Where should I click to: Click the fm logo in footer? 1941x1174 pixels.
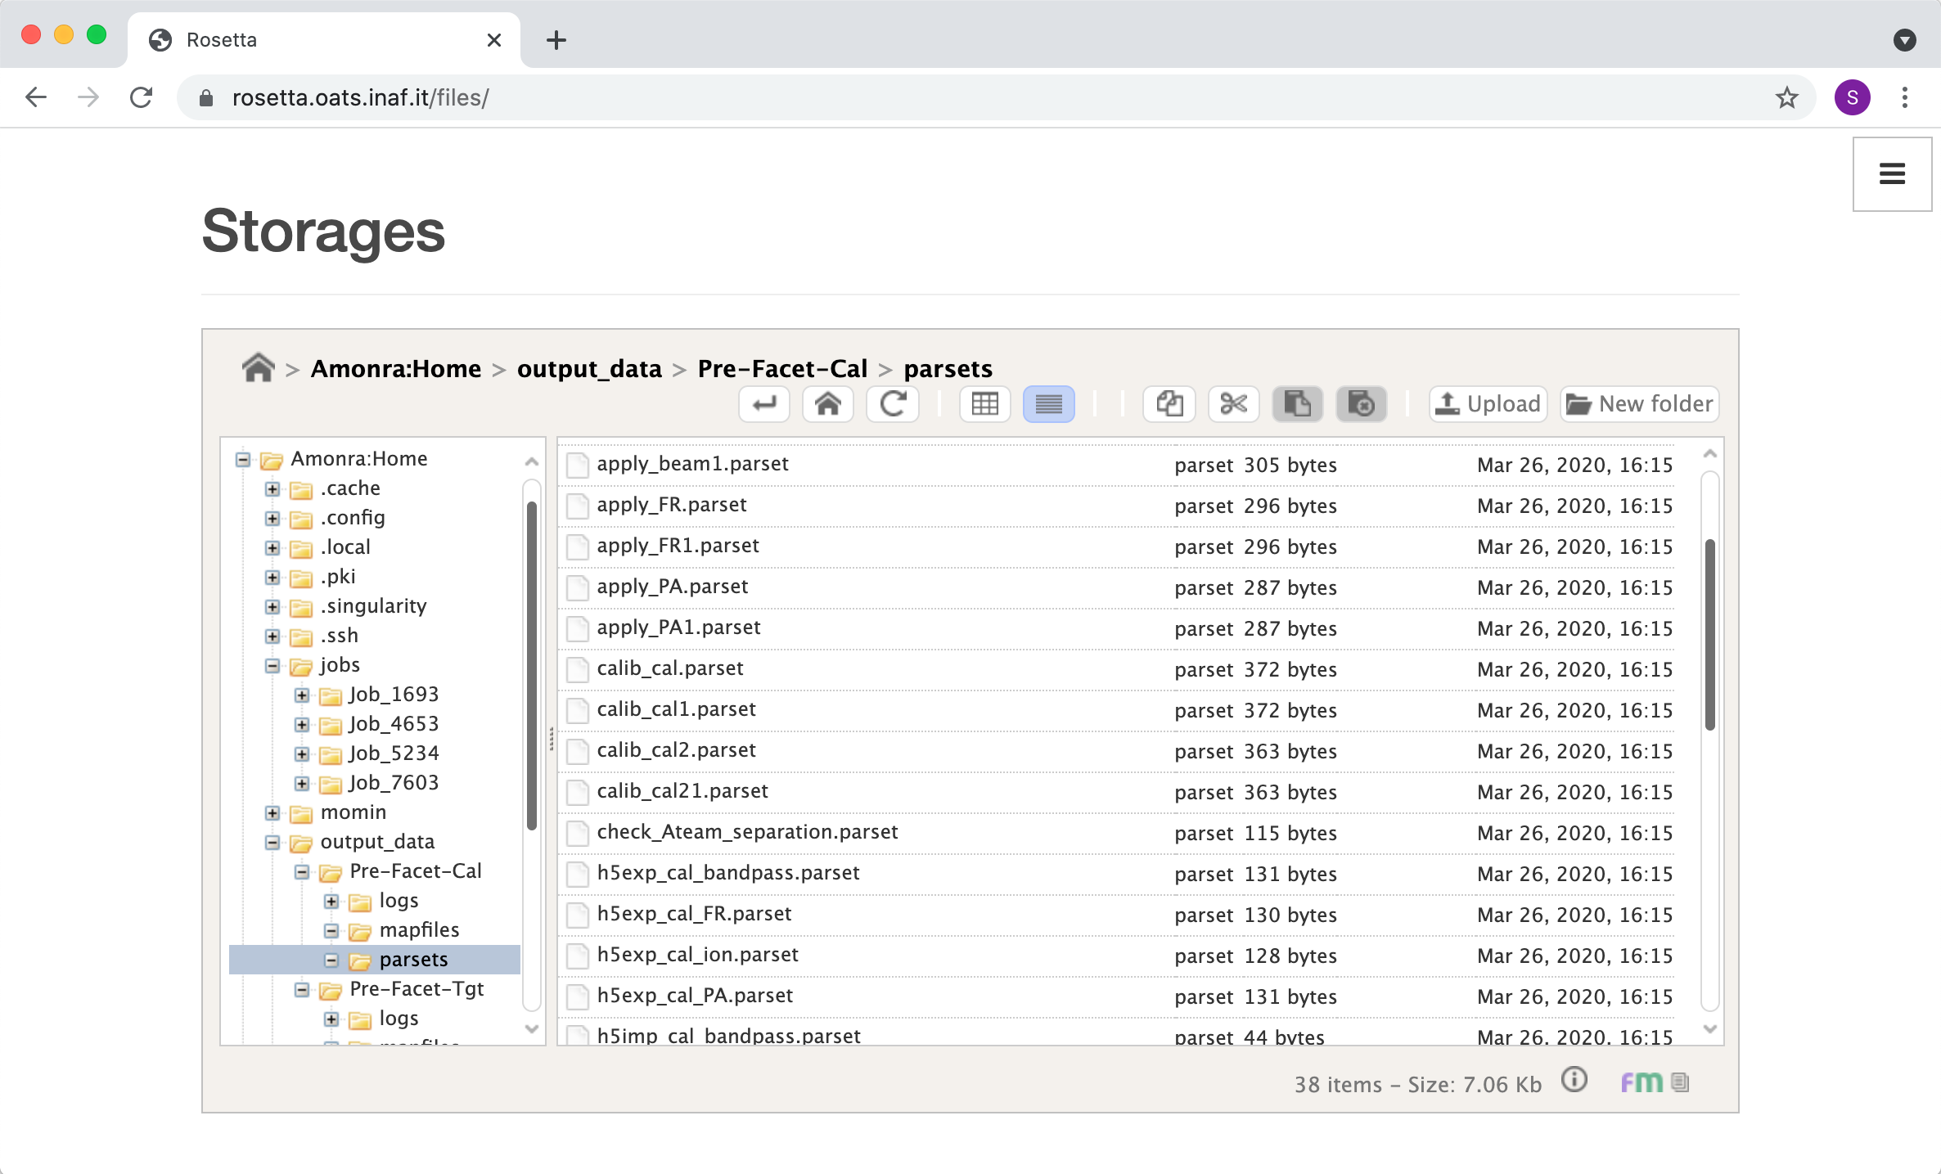1642,1082
